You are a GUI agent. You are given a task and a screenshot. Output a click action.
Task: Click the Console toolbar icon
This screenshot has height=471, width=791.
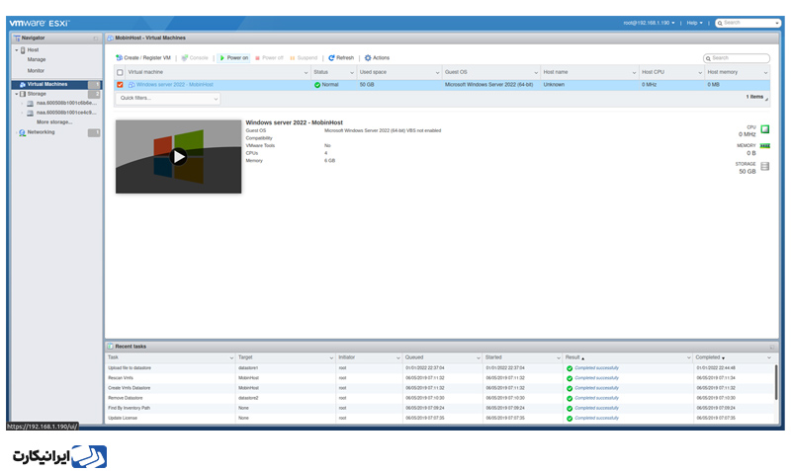pos(184,58)
